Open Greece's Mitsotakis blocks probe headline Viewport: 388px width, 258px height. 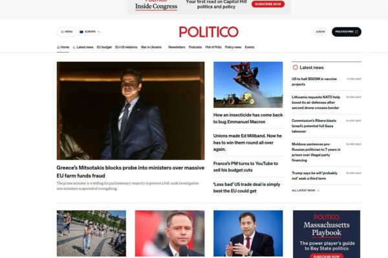(131, 172)
